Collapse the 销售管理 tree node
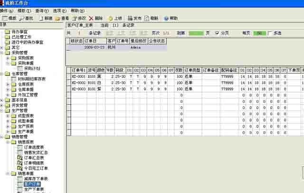Screen dimensions: 304x193 click(2, 137)
